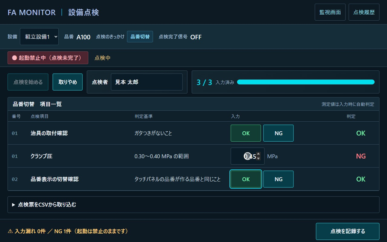
Task: Click the 点検完了信号 OFF value
Action: click(196, 37)
